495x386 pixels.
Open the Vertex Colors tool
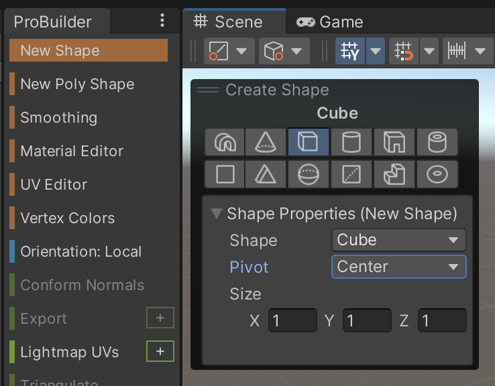67,218
